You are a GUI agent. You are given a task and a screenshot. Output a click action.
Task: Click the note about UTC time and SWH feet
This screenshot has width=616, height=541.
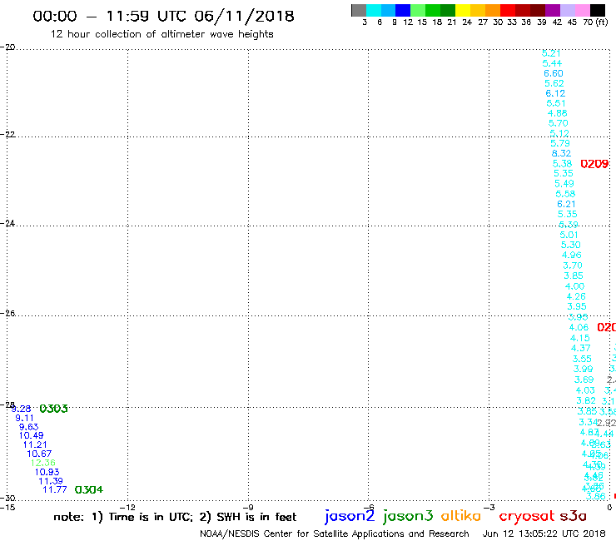(x=175, y=517)
